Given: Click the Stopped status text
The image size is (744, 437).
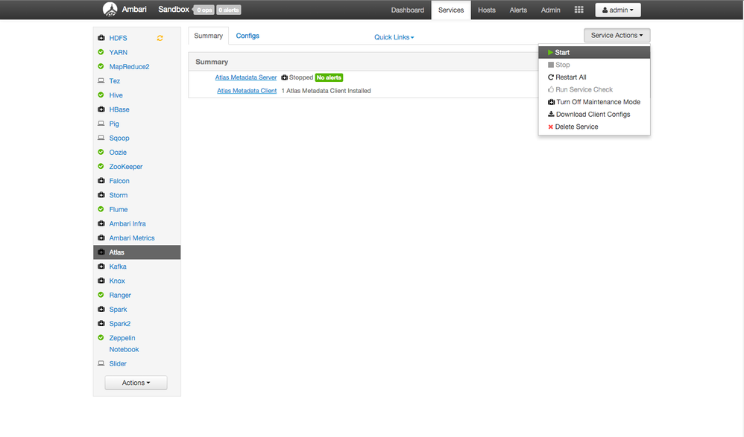Looking at the screenshot, I should coord(301,77).
